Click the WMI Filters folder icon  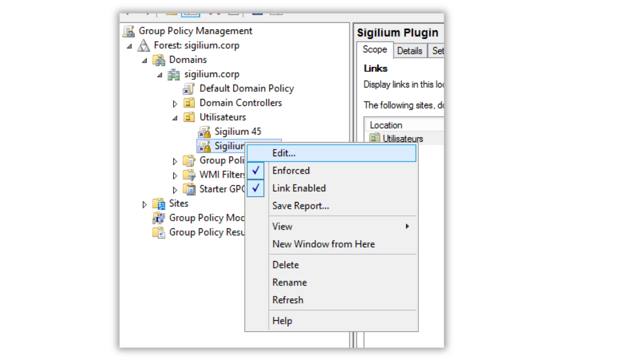coord(189,175)
